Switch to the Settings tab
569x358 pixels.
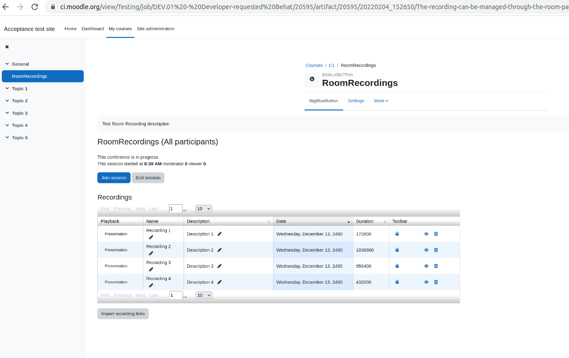click(356, 101)
